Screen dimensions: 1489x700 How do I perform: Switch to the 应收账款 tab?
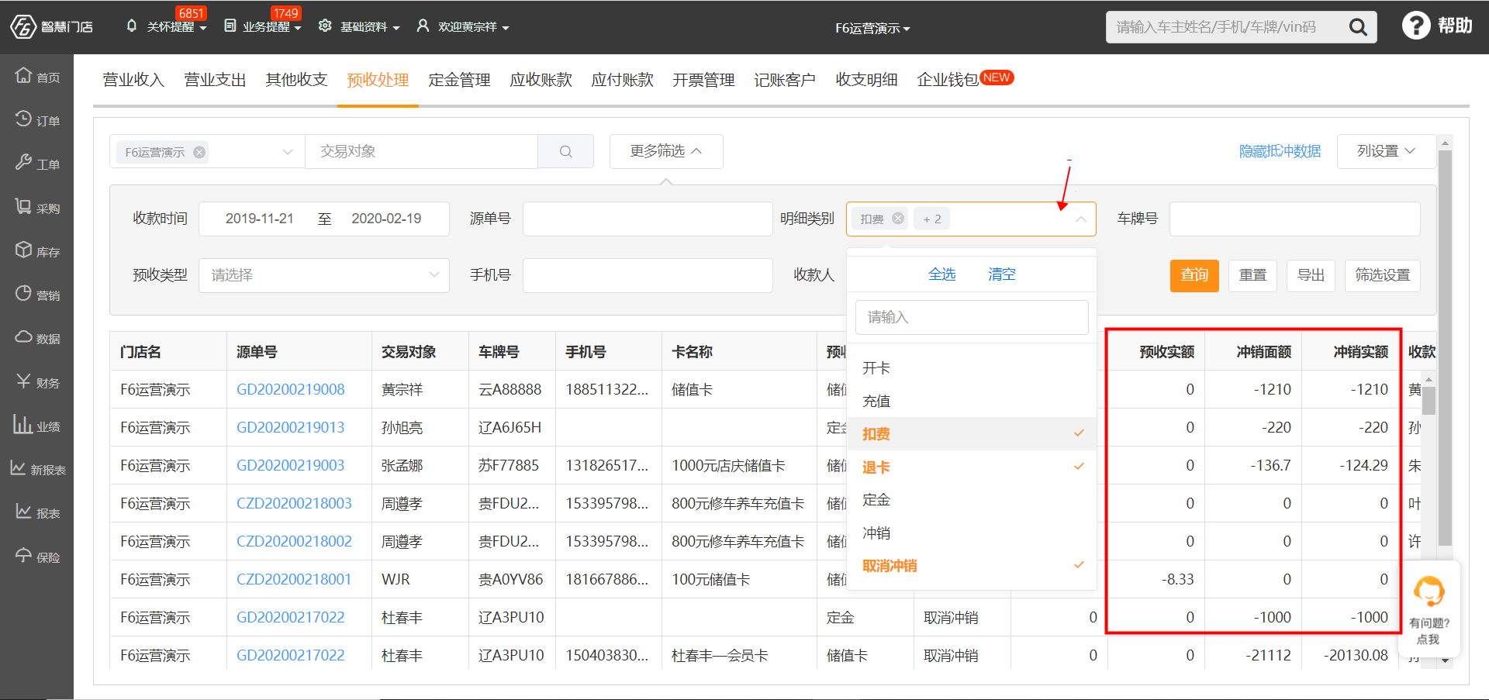[x=541, y=80]
